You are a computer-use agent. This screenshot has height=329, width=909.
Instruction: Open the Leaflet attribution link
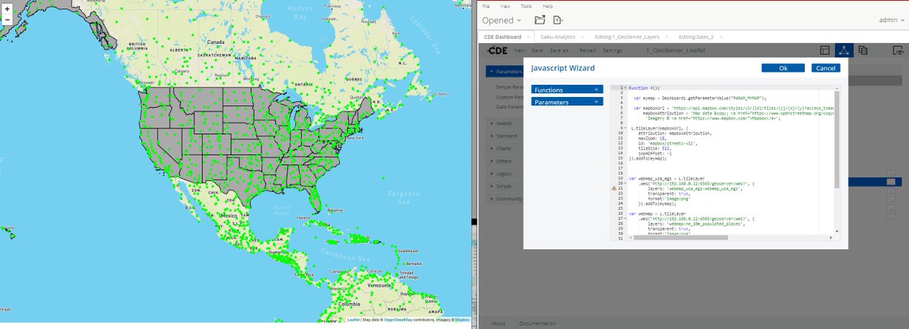coord(353,320)
